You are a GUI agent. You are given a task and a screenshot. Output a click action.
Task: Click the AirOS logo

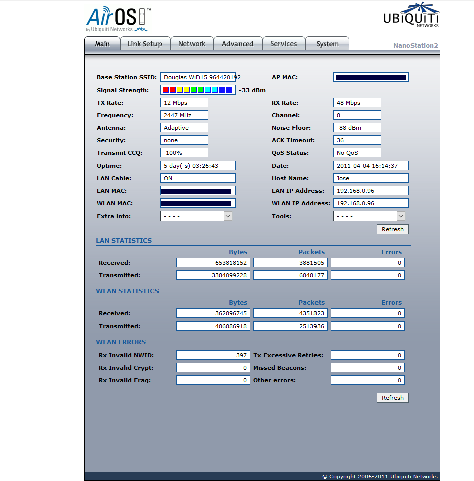tap(118, 19)
